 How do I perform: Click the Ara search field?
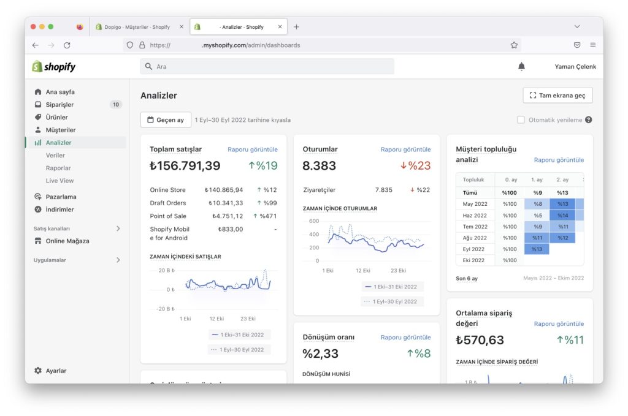(x=267, y=66)
